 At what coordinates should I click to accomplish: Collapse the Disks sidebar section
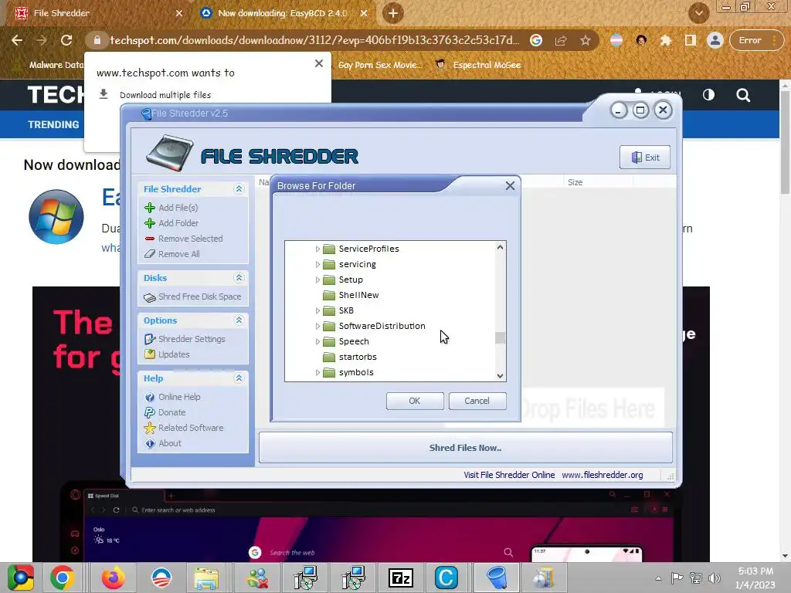(239, 278)
